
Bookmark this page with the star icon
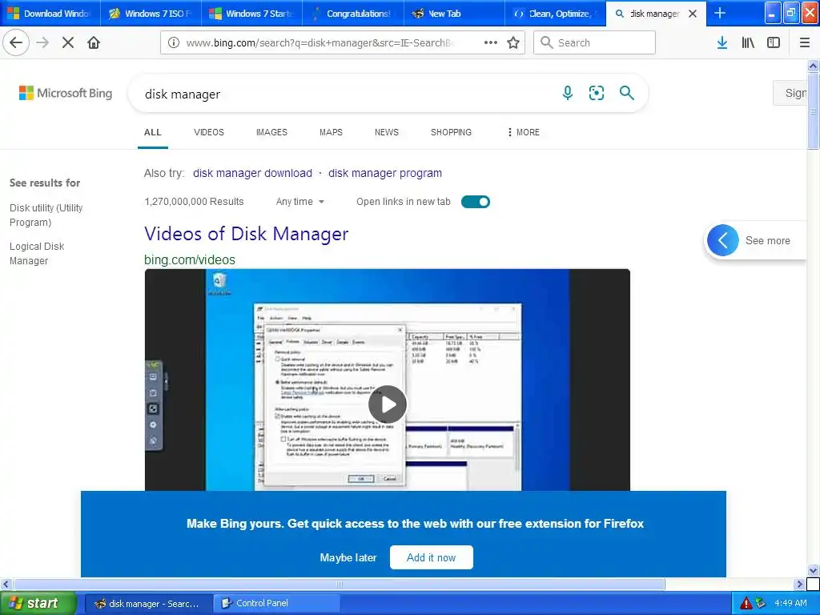(x=513, y=42)
